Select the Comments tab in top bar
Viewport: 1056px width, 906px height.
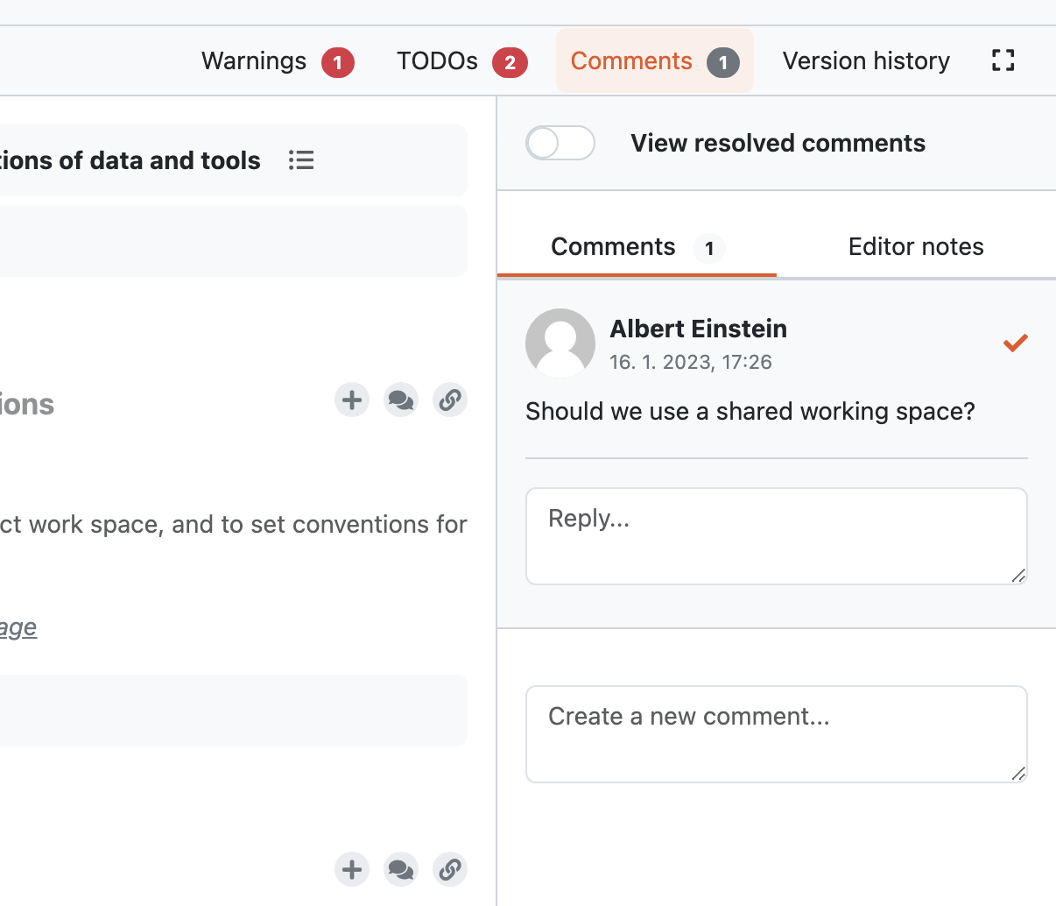pyautogui.click(x=655, y=61)
